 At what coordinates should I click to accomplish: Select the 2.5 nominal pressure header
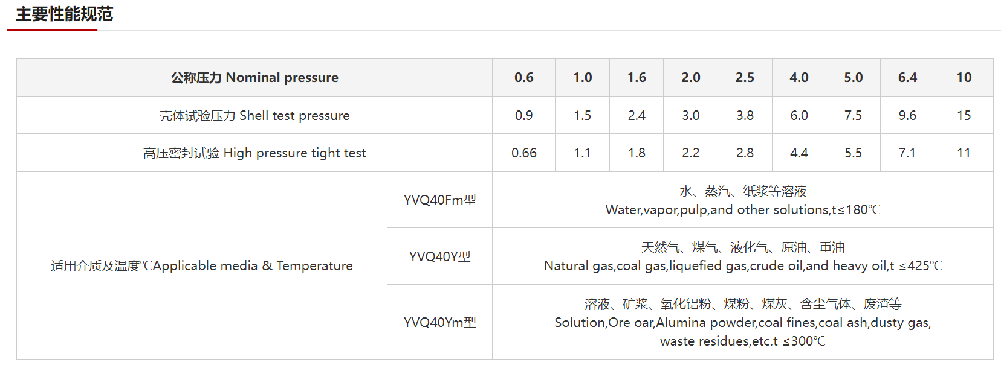tap(745, 77)
